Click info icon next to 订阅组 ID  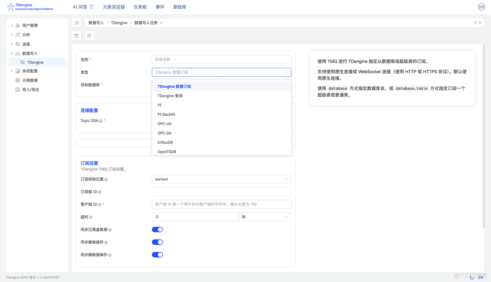(100, 192)
